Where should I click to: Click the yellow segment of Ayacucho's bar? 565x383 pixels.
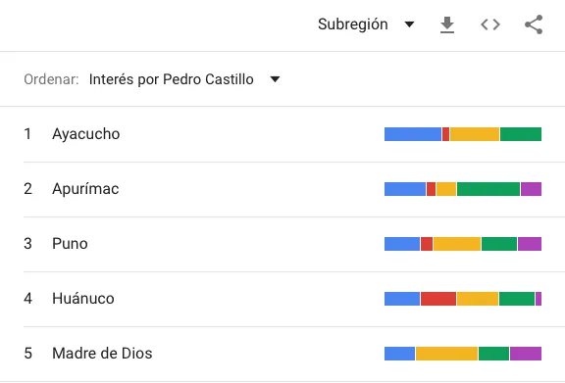click(475, 134)
